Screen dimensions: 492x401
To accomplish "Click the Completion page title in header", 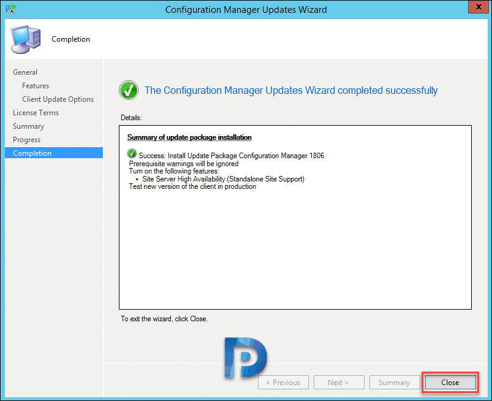I will click(x=70, y=39).
